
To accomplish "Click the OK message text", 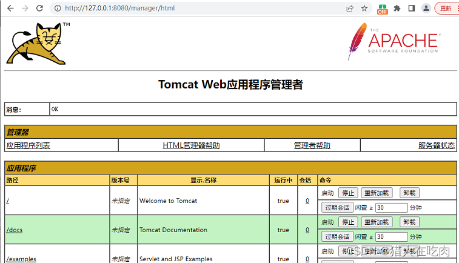I will [55, 109].
